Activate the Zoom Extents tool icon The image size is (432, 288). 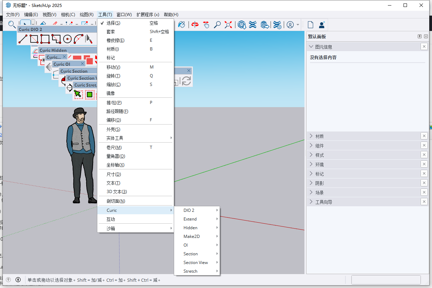(x=228, y=25)
